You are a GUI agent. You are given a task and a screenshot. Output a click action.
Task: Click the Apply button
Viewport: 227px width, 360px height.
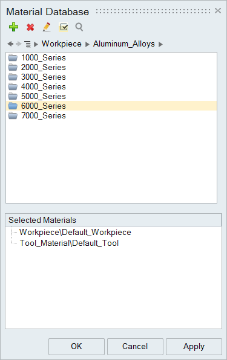[194, 346]
